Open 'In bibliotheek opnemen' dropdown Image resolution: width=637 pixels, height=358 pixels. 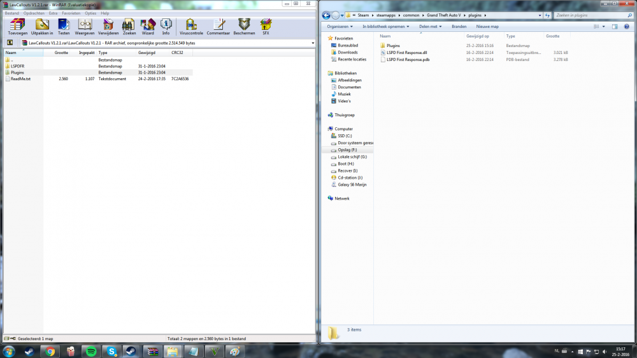[x=385, y=26]
